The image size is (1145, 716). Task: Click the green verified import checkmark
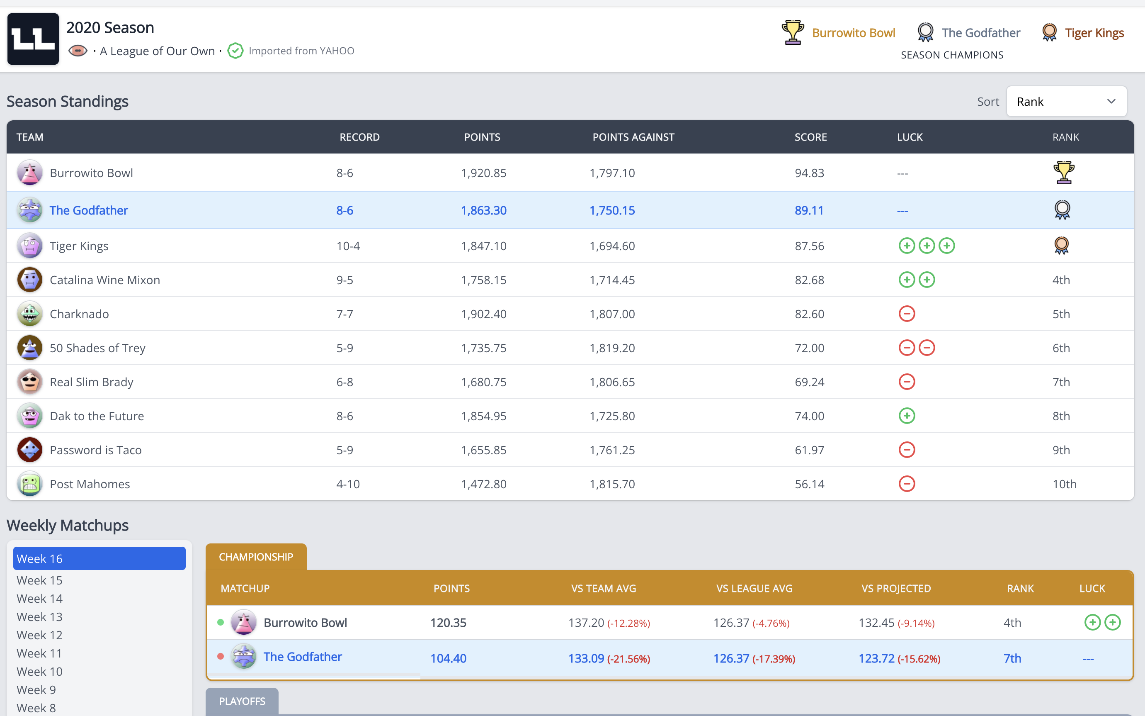(x=235, y=51)
